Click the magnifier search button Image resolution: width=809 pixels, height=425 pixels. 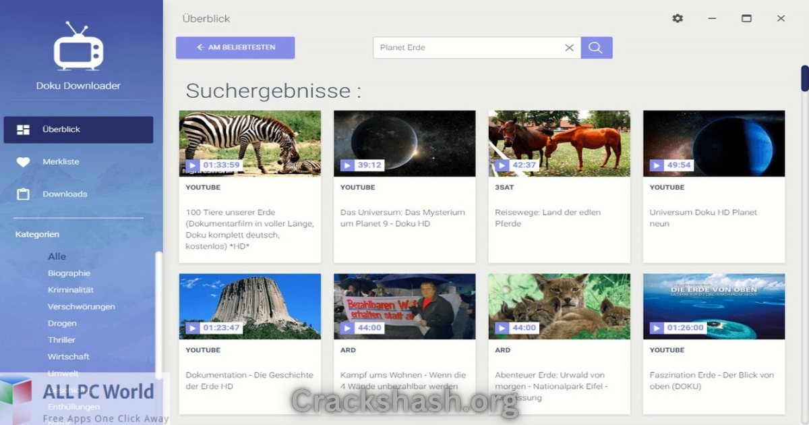(x=596, y=48)
